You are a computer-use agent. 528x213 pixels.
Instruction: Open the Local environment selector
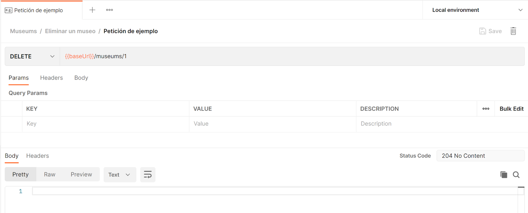pos(475,10)
